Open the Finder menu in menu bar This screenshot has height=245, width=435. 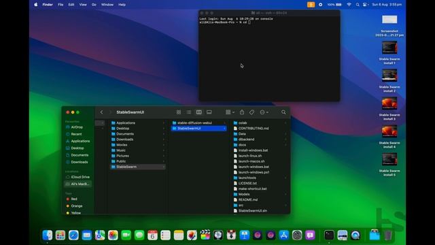pos(48,5)
